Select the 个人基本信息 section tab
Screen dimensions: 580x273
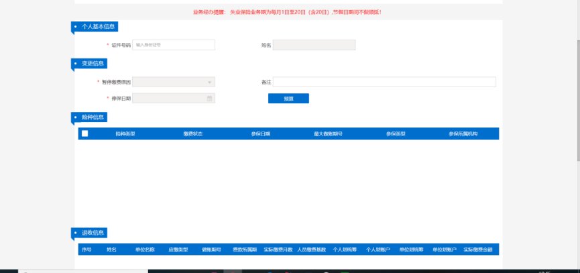tap(97, 27)
